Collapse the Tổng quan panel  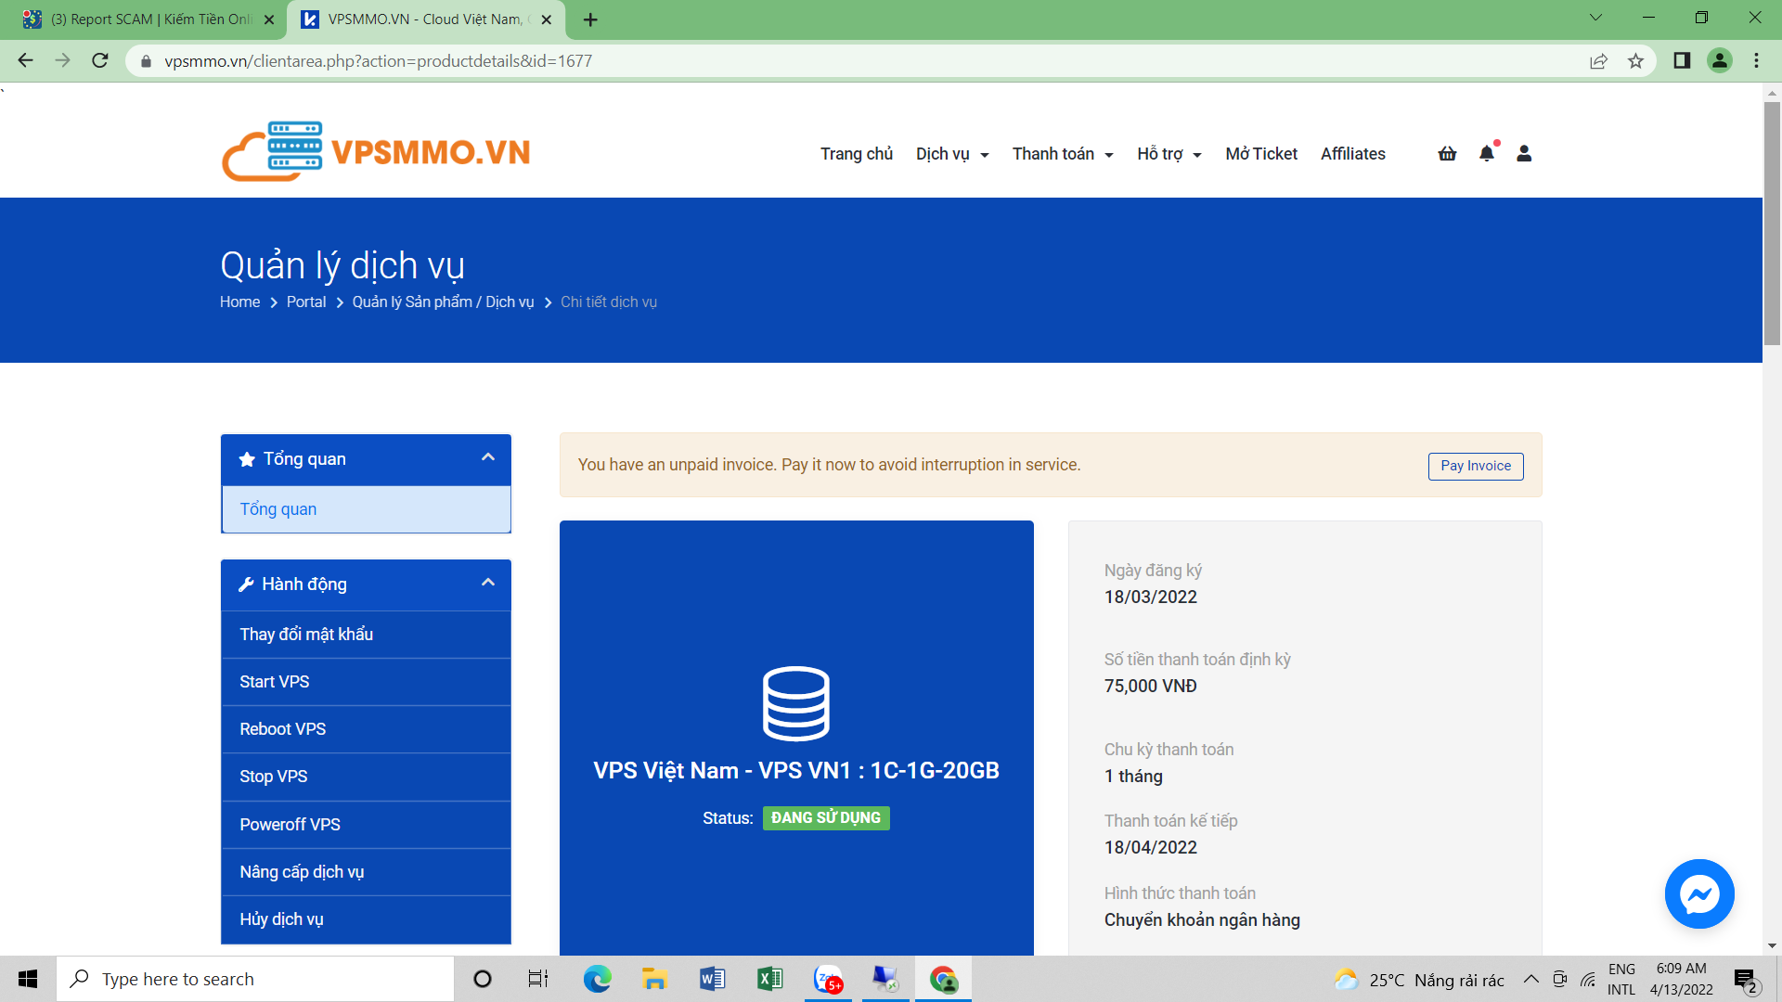point(488,458)
